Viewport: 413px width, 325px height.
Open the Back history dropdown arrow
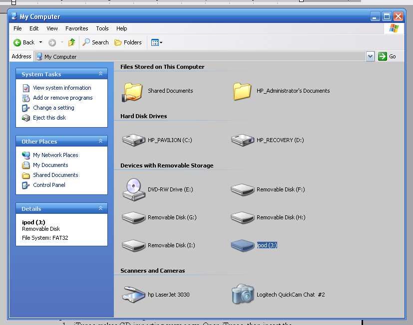click(40, 42)
